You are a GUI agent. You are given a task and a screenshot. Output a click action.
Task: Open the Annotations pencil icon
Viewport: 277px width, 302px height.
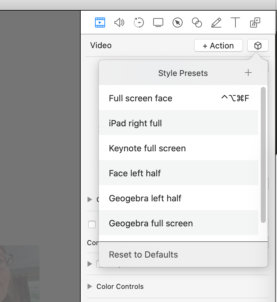click(216, 23)
